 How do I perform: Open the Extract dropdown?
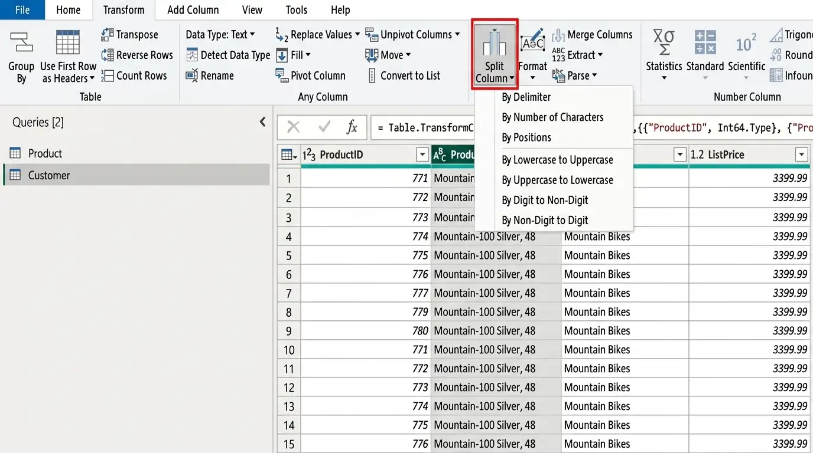(577, 55)
